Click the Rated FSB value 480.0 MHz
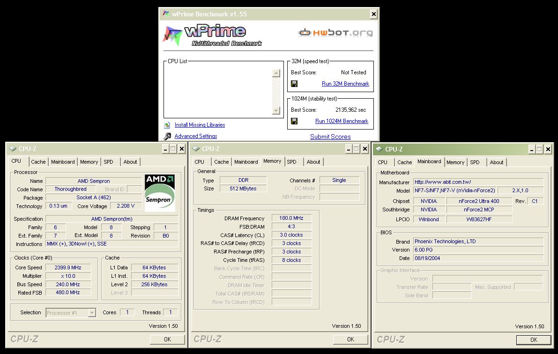This screenshot has height=354, width=558. coord(68,293)
